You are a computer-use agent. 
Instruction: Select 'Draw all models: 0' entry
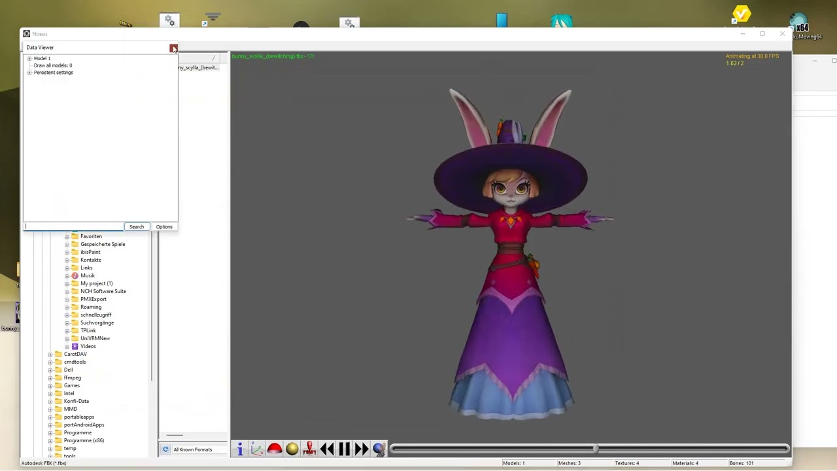tap(53, 65)
